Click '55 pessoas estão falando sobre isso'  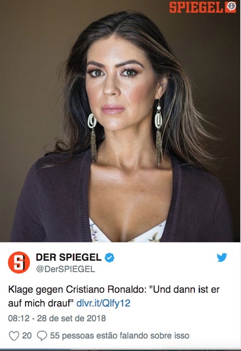120,336
